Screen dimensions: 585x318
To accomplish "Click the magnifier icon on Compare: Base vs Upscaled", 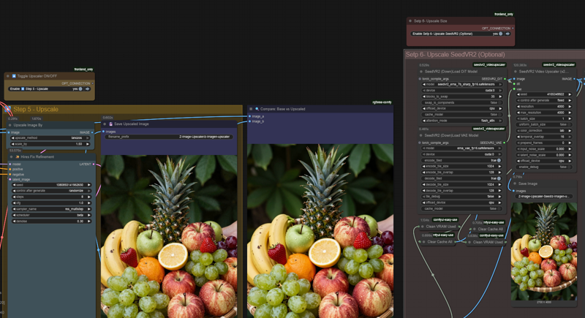I will point(257,109).
